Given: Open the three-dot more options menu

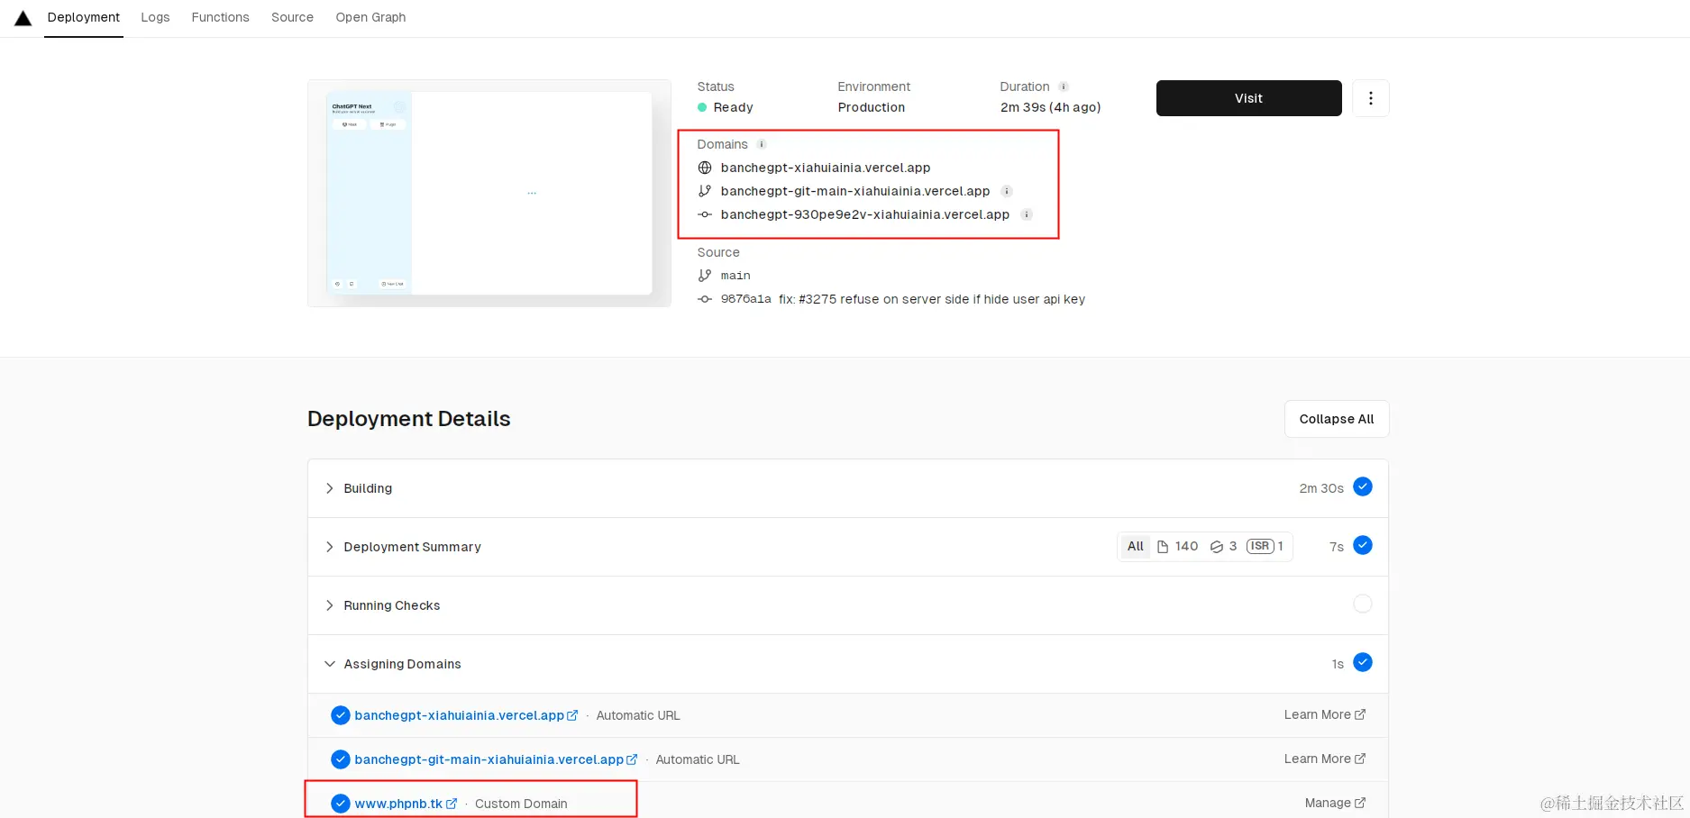Looking at the screenshot, I should coord(1370,98).
